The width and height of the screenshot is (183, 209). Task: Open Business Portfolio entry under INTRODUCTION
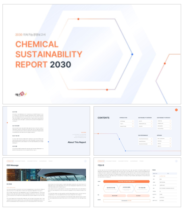pyautogui.click(x=127, y=126)
